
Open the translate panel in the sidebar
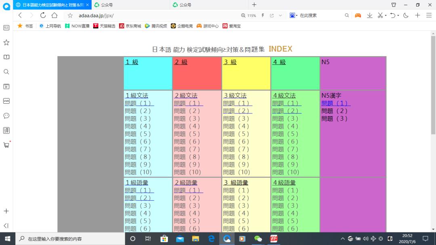[x=6, y=130]
